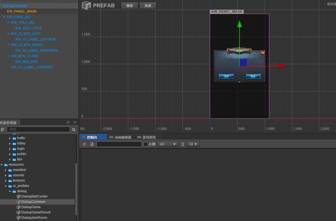The height and width of the screenshot is (221, 336).
Task: Focus the console filter text field
Action: tap(119, 144)
